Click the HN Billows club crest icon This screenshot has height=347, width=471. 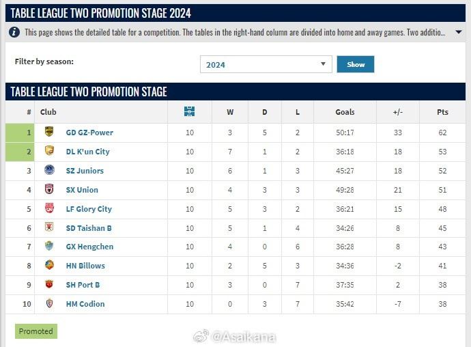48,266
